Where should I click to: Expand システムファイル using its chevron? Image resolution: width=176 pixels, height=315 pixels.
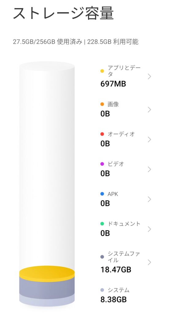pyautogui.click(x=149, y=262)
